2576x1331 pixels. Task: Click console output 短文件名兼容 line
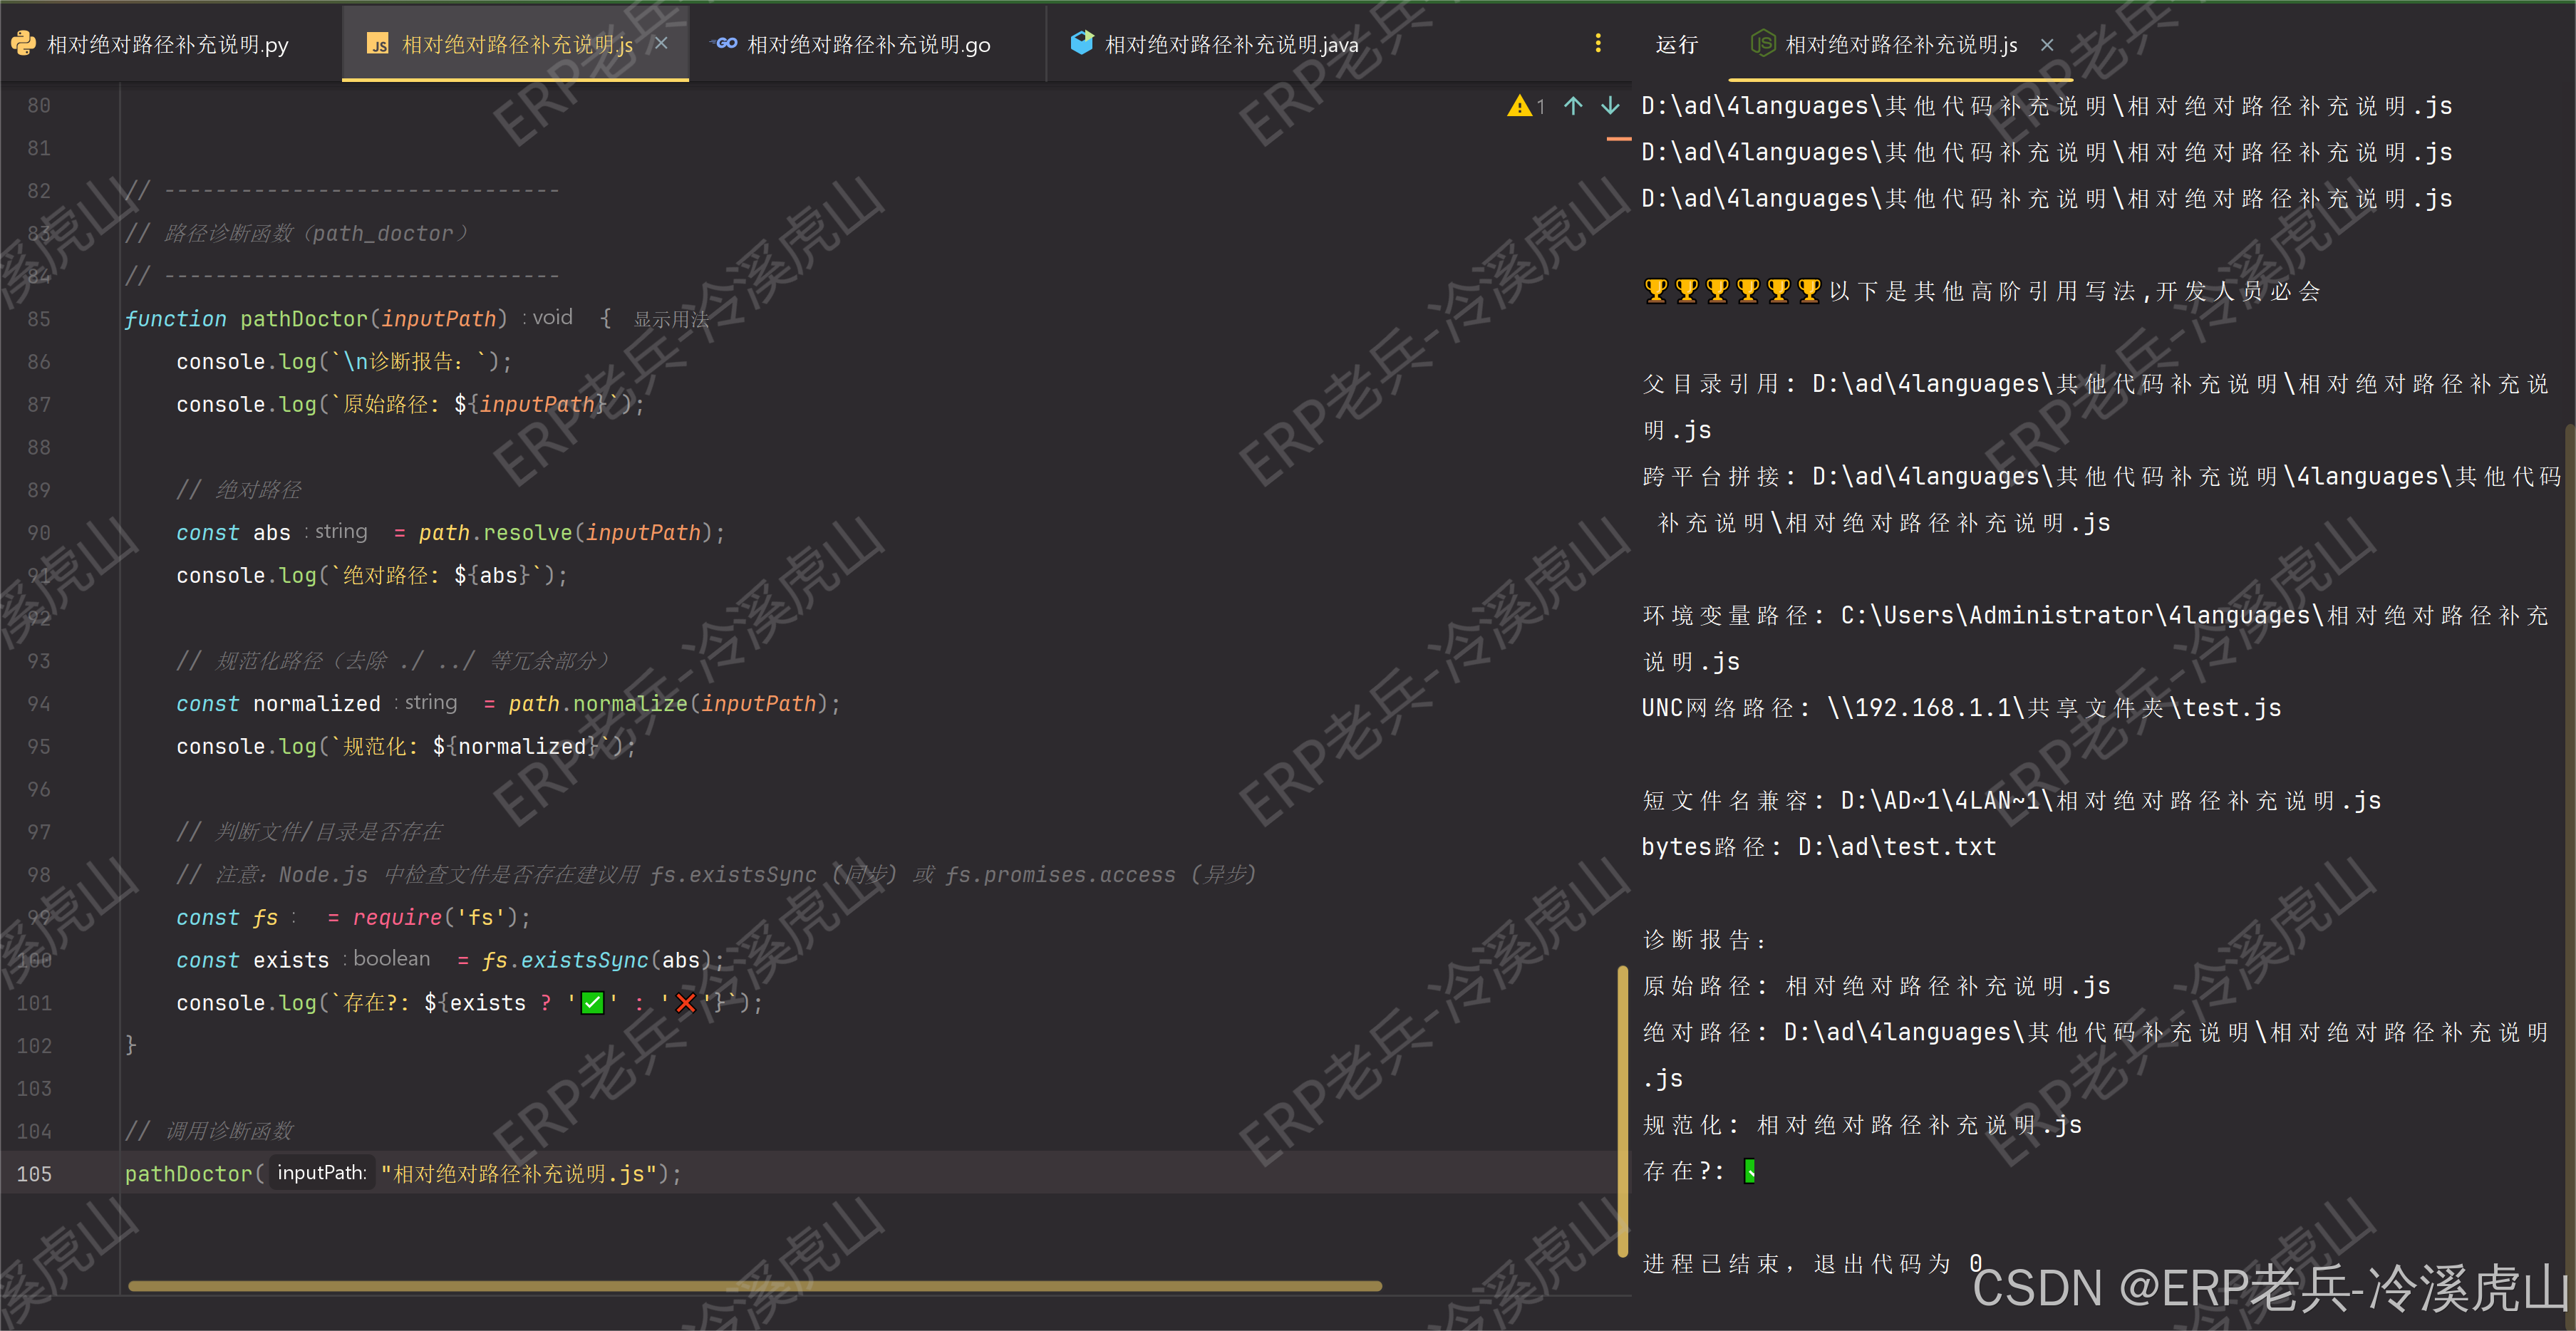pos(2011,801)
